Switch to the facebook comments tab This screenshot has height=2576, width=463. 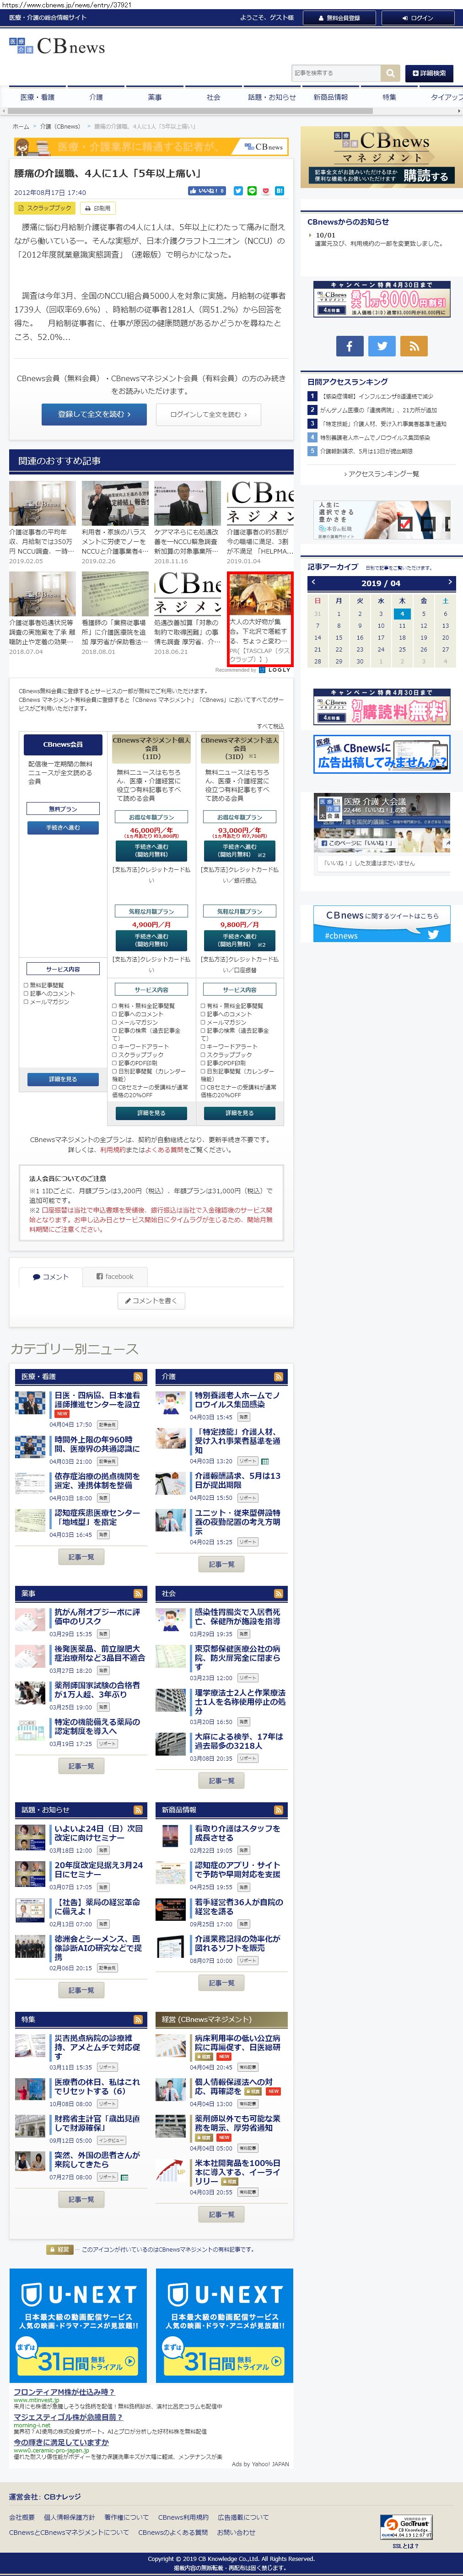click(114, 1276)
